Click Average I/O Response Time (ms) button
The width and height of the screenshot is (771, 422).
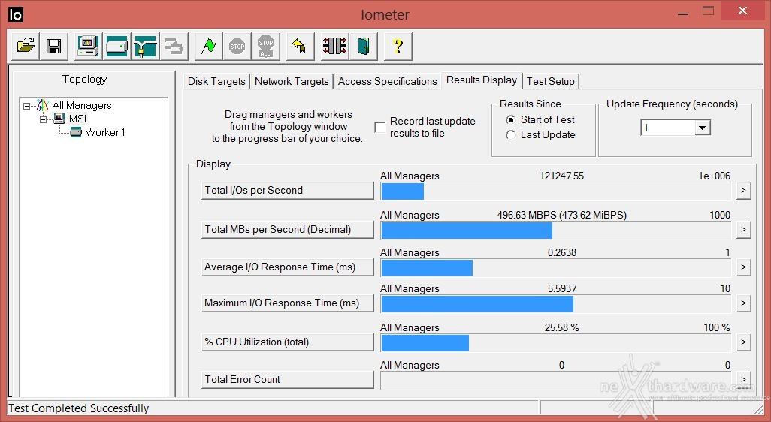click(288, 267)
